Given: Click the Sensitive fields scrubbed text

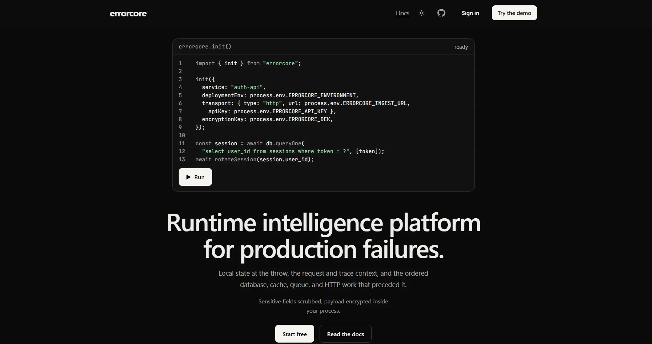Looking at the screenshot, I should [x=323, y=306].
